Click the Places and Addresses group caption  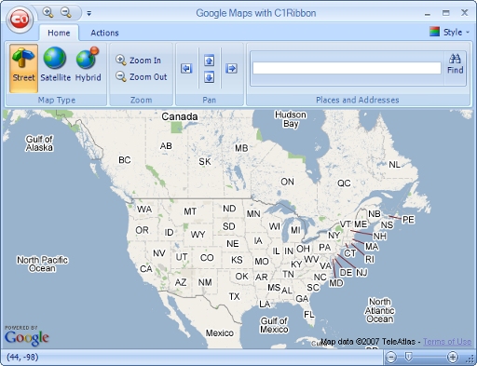tap(358, 100)
